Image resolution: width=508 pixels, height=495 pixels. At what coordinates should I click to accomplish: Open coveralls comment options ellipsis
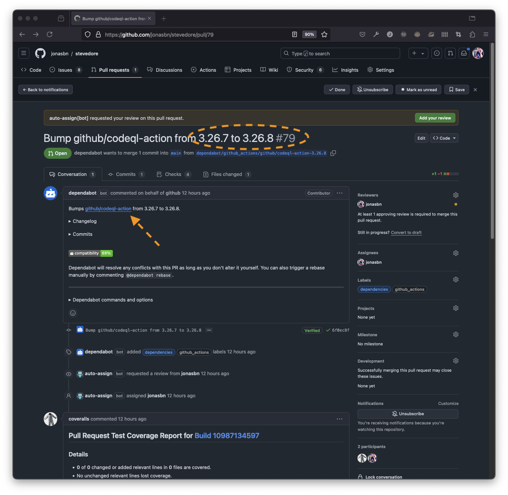pos(340,419)
